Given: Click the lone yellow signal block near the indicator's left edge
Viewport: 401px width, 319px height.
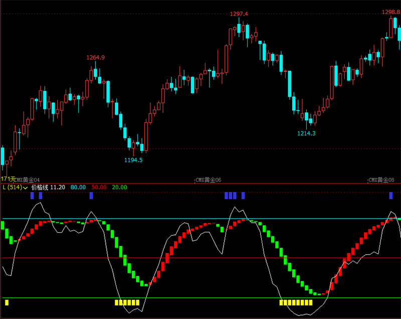Looking at the screenshot, I should tap(7, 302).
